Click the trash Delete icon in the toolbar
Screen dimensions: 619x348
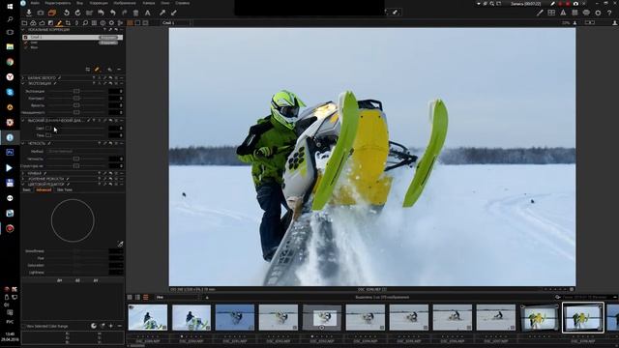135,13
